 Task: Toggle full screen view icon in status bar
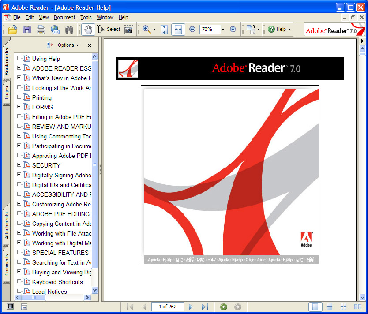(10, 307)
